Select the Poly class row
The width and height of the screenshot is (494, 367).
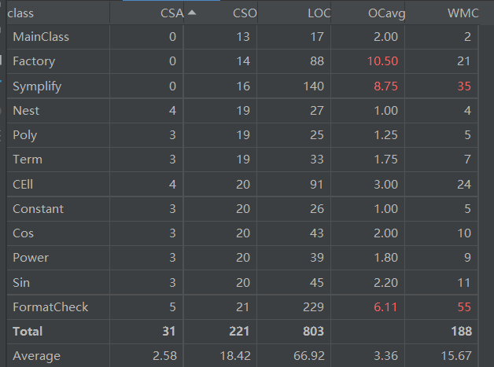[25, 135]
